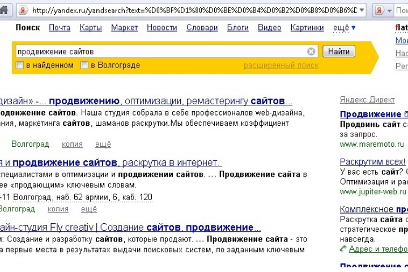The width and height of the screenshot is (408, 272).
Task: Toggle the 'в найденном' checkbox
Action: coord(20,65)
